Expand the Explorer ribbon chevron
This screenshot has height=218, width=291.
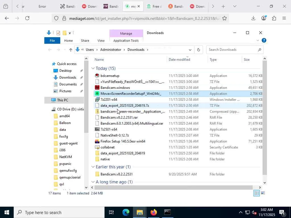coord(257,40)
